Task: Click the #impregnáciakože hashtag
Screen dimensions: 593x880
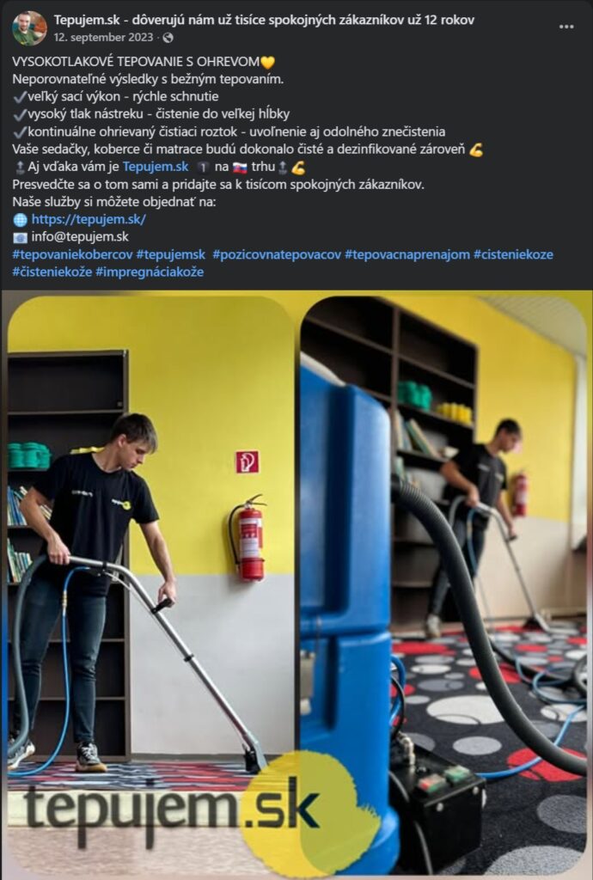Action: click(x=150, y=272)
